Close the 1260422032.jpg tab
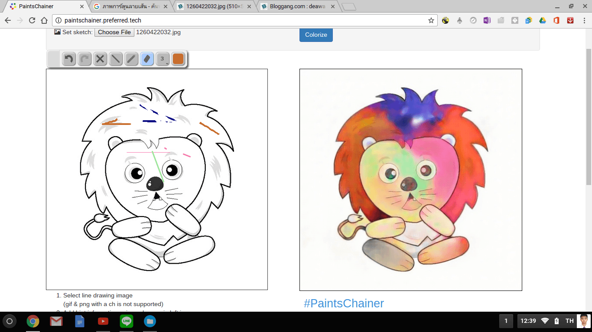The width and height of the screenshot is (592, 332). [249, 6]
